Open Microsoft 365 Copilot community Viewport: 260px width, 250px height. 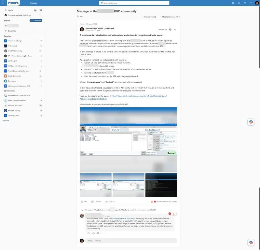[x=23, y=105]
